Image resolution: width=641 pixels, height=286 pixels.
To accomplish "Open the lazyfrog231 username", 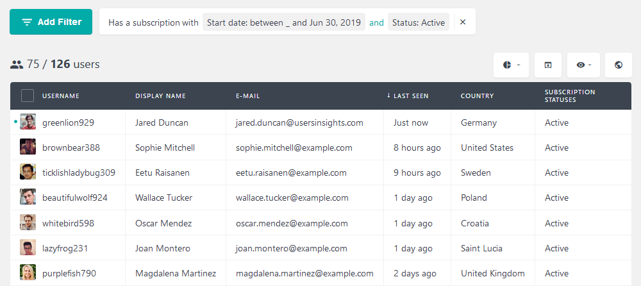I will tap(65, 248).
